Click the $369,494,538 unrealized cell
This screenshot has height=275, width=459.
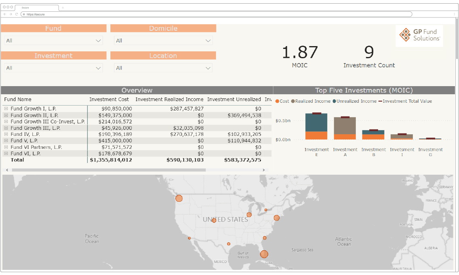click(x=244, y=115)
